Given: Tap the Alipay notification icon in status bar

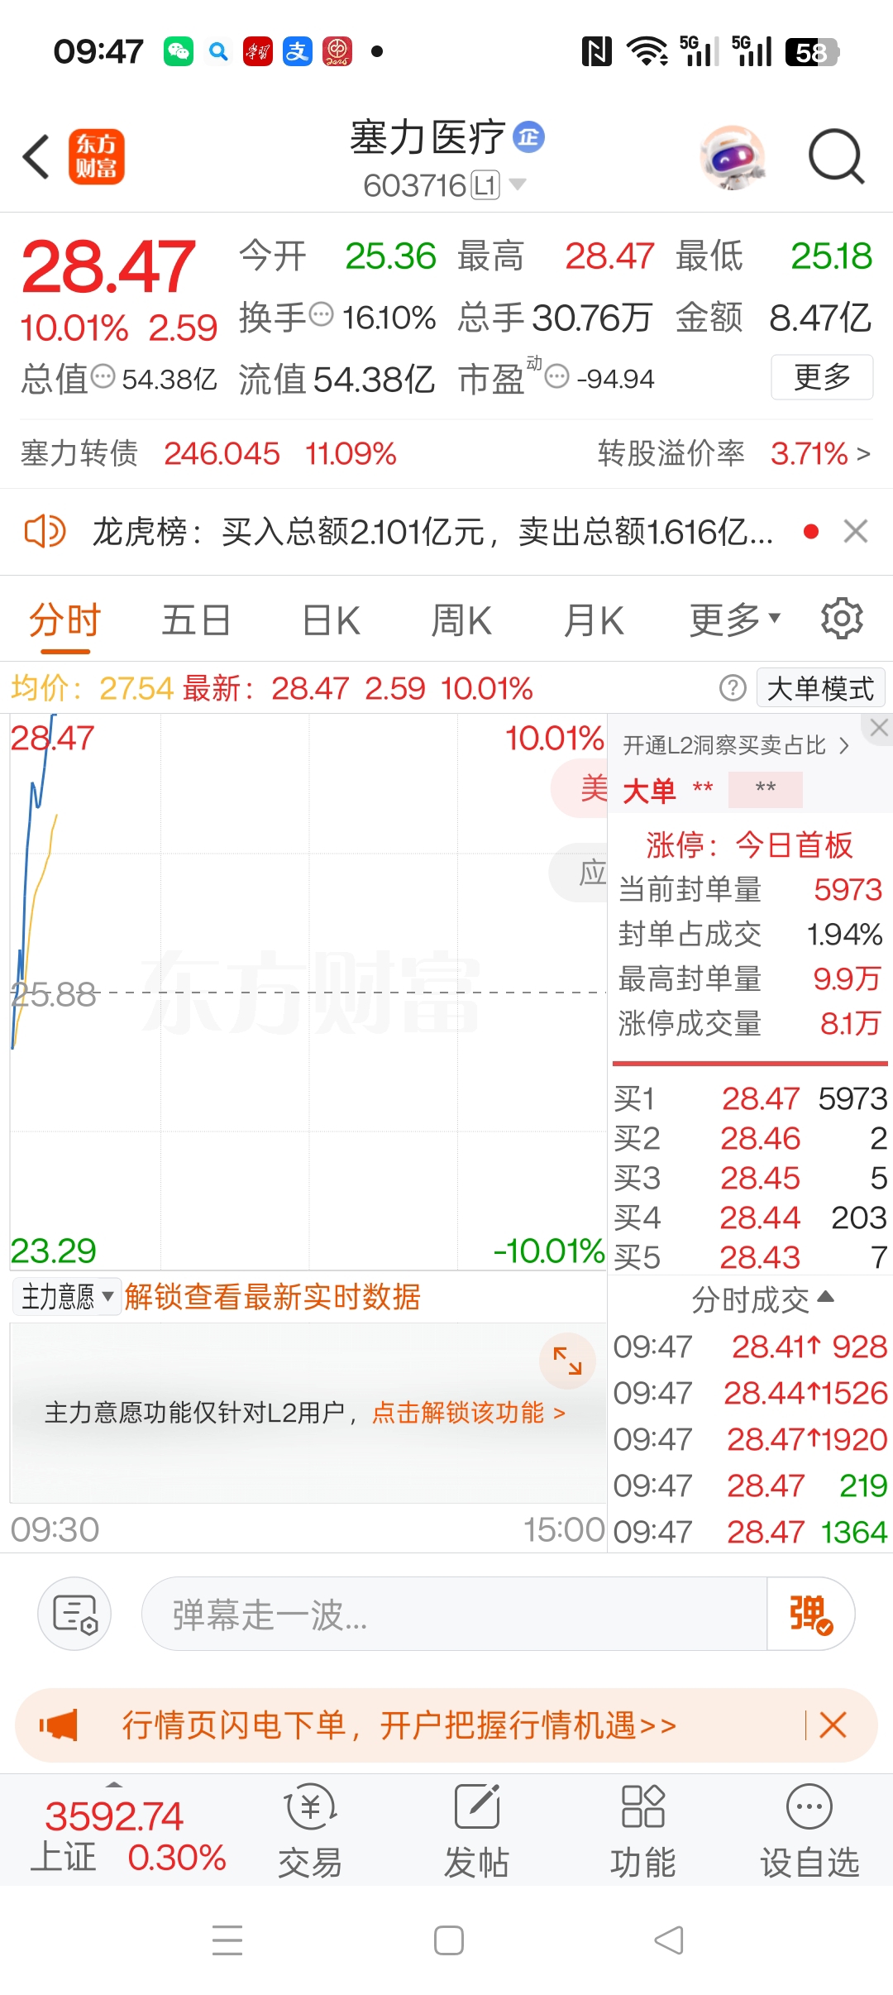Looking at the screenshot, I should (x=297, y=51).
